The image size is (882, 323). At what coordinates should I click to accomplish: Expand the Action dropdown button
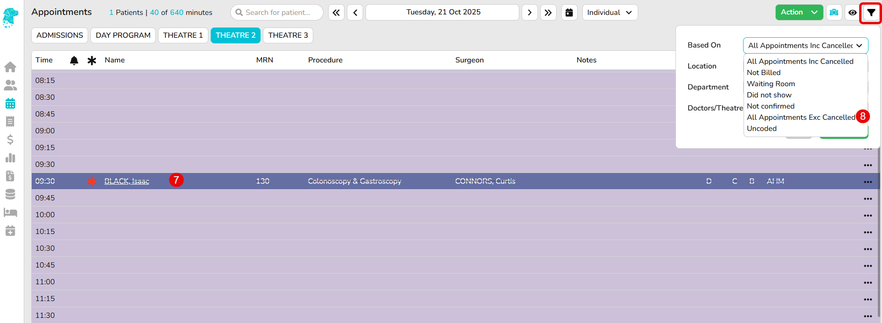[x=799, y=13]
